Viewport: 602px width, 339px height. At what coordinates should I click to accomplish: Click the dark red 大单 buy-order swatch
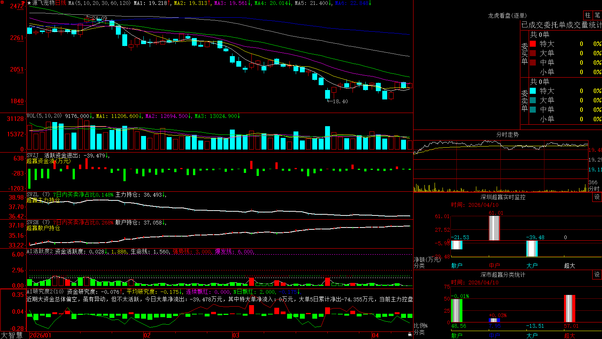(533, 53)
